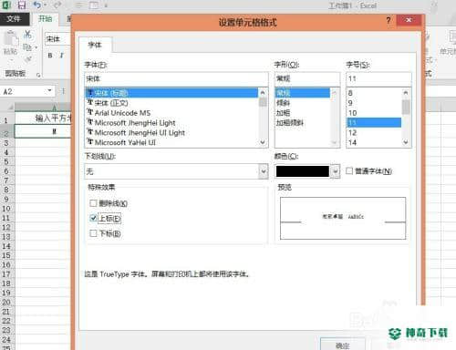Open the clipboard group dialog launcher
Image resolution: width=456 pixels, height=350 pixels.
point(38,75)
